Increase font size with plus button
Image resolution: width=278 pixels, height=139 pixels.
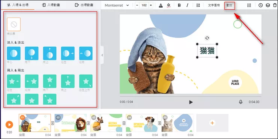click(151, 5)
